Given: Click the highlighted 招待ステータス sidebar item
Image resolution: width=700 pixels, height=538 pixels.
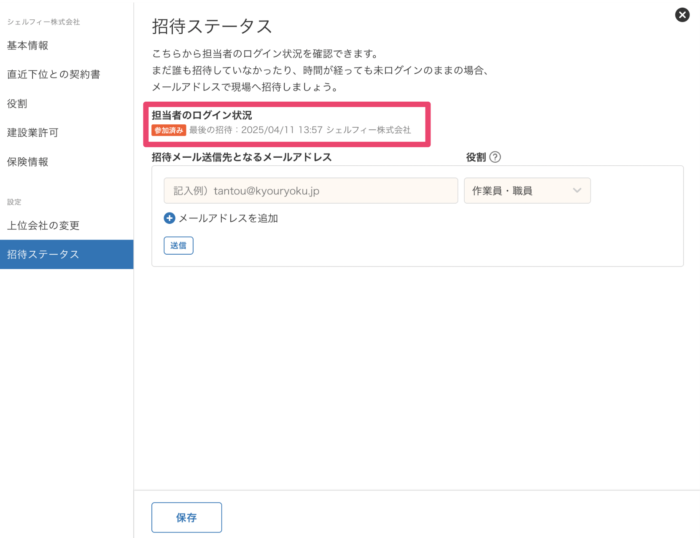Looking at the screenshot, I should tap(43, 254).
